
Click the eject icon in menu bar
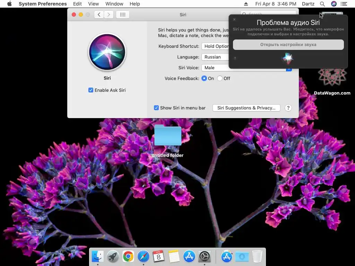point(246,4)
